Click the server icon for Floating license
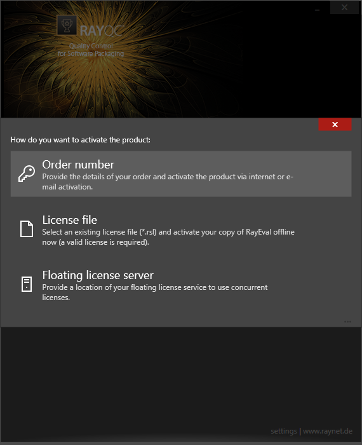362x445 pixels. 27,284
